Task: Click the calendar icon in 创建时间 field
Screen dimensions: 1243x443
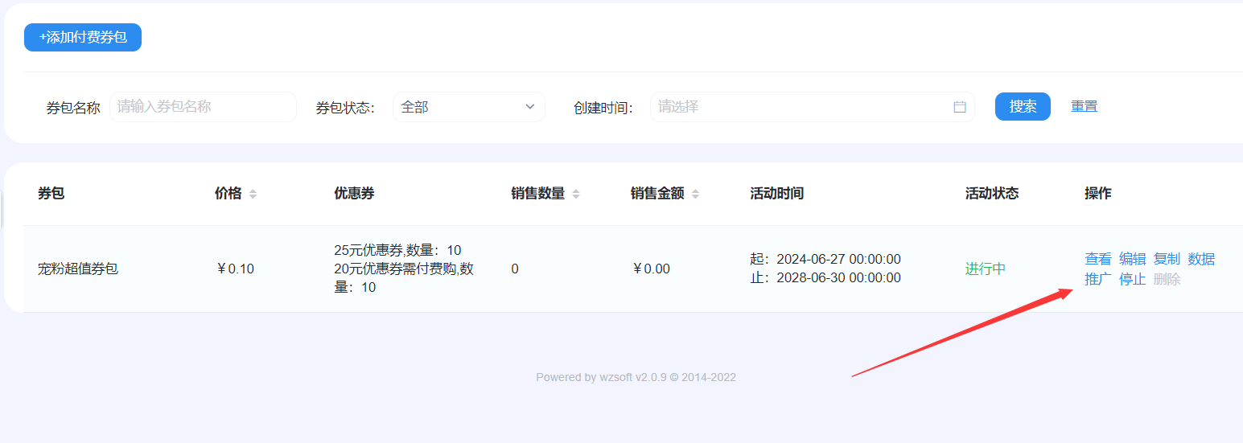Action: [x=960, y=107]
